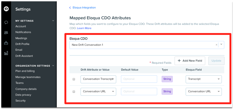Open the Conversation URL Drift attribute dropdown
The image size is (234, 110).
point(98,91)
